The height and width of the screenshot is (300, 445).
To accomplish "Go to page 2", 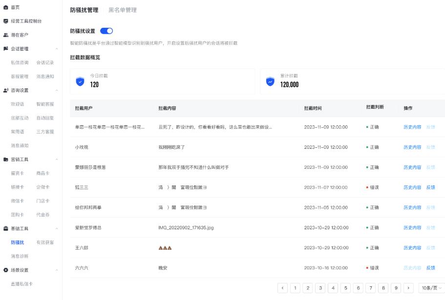I will point(308,288).
